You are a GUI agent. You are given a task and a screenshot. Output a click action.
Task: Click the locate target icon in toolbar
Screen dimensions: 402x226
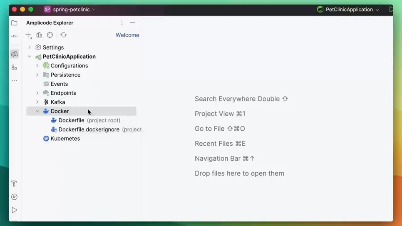pos(50,35)
